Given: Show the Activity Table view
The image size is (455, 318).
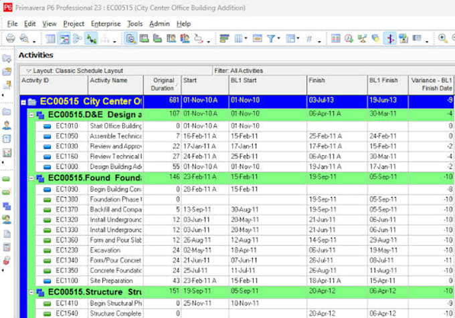Looking at the screenshot, I should coord(50,39).
